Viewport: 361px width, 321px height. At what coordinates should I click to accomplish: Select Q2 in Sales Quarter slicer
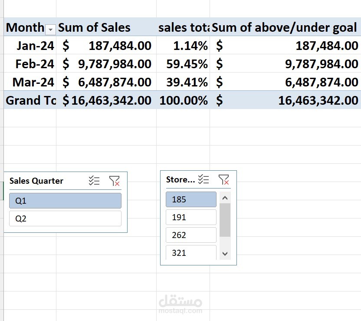pos(65,218)
